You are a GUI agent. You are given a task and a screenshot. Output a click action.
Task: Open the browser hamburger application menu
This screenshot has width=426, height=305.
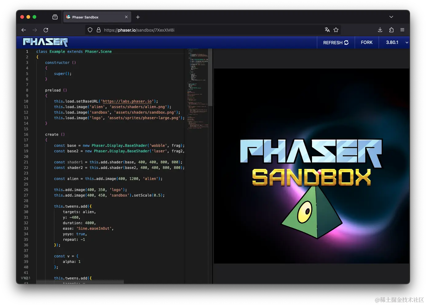click(x=402, y=30)
